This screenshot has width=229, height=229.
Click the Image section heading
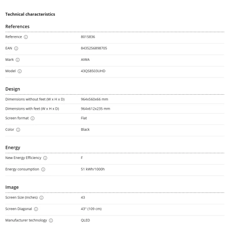12,187
